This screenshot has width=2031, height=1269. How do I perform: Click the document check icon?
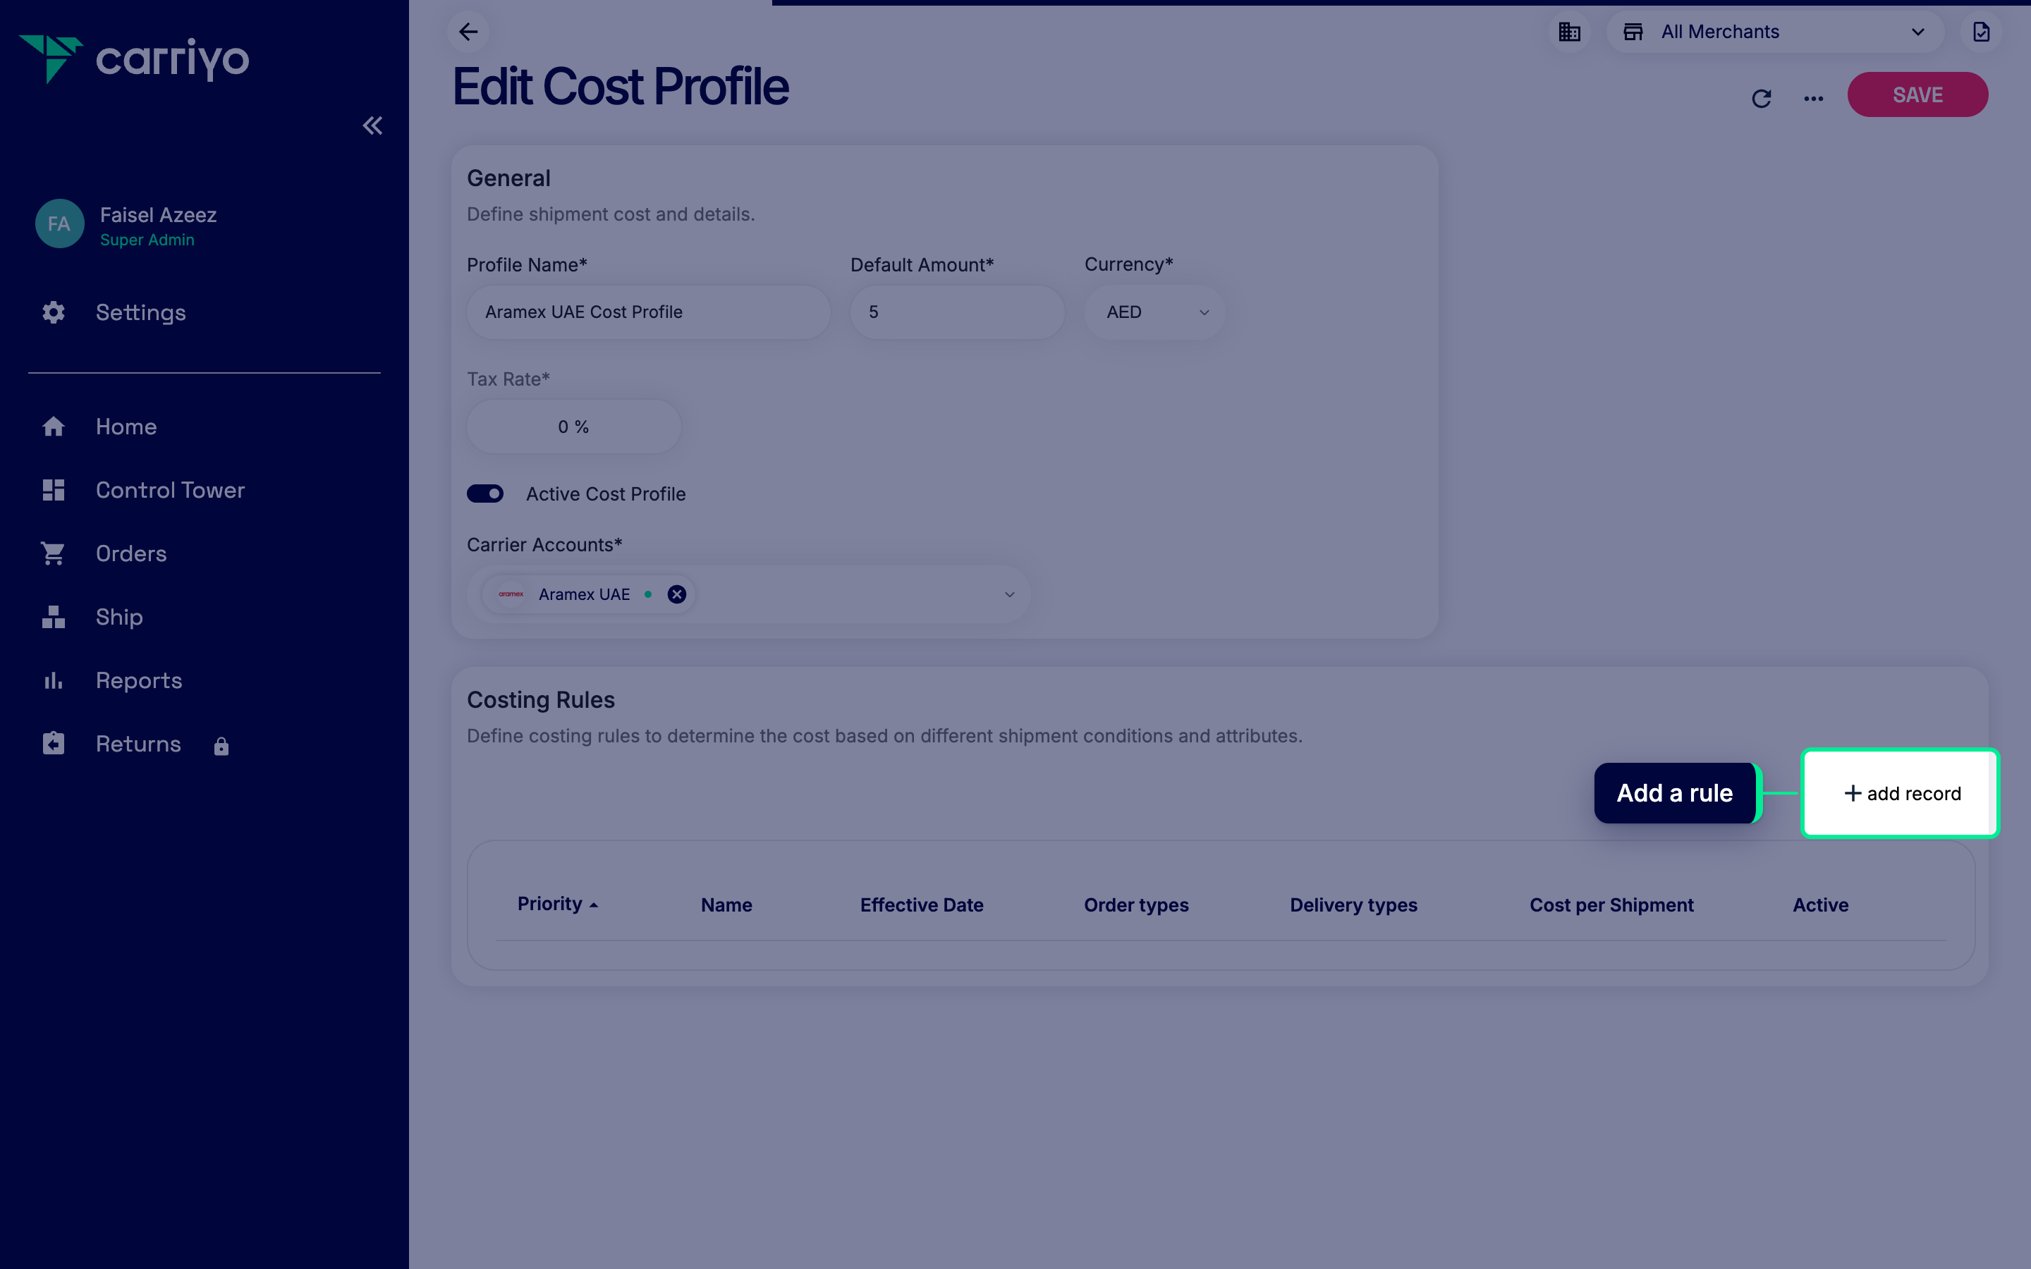[1981, 32]
